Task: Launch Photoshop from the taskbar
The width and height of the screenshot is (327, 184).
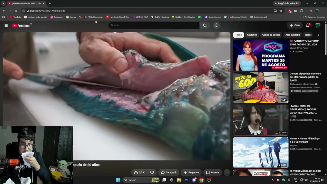Action: point(186,180)
